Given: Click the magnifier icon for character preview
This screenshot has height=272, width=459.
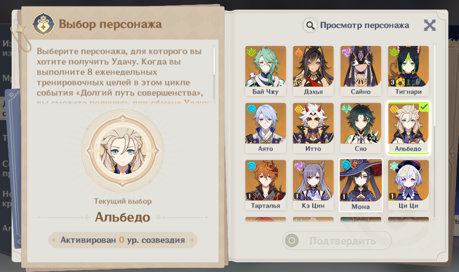Looking at the screenshot, I should click(x=310, y=25).
